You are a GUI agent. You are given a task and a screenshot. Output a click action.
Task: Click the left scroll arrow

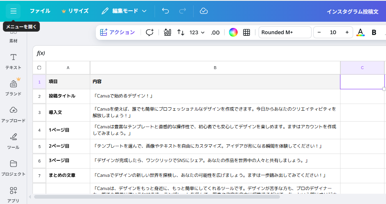[30, 197]
